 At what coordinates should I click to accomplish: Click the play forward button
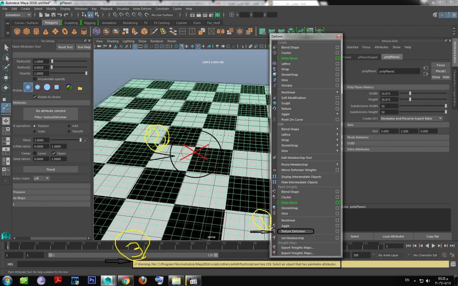433,246
